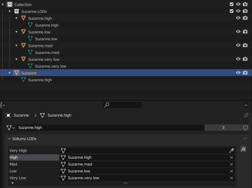Toggle render camera icon for Suzanne.low
The image size is (252, 188).
click(245, 32)
